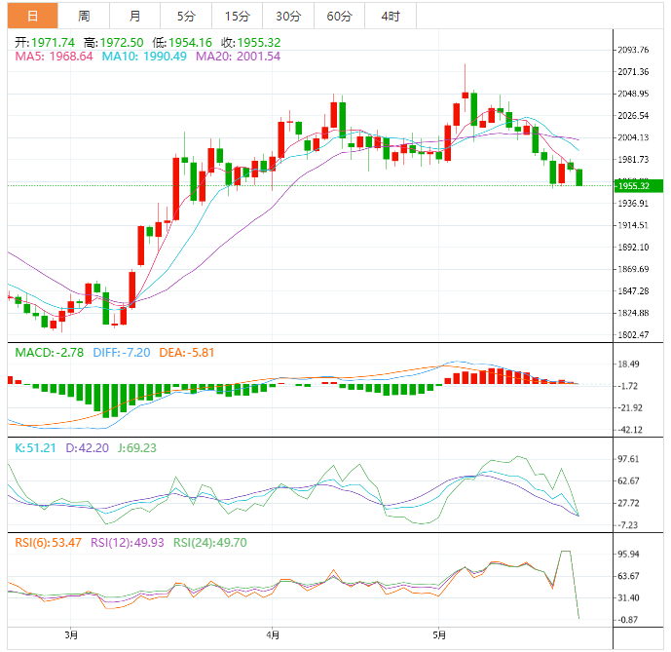Image resolution: width=671 pixels, height=652 pixels.
Task: Open the 30分 timeframe tab
Action: point(287,16)
